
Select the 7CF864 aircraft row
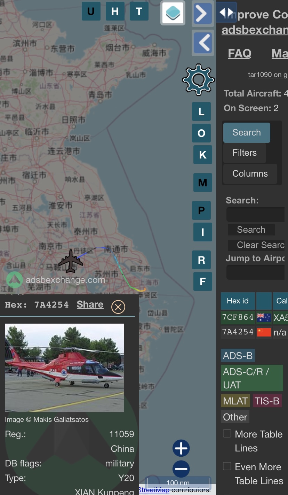coord(254,318)
